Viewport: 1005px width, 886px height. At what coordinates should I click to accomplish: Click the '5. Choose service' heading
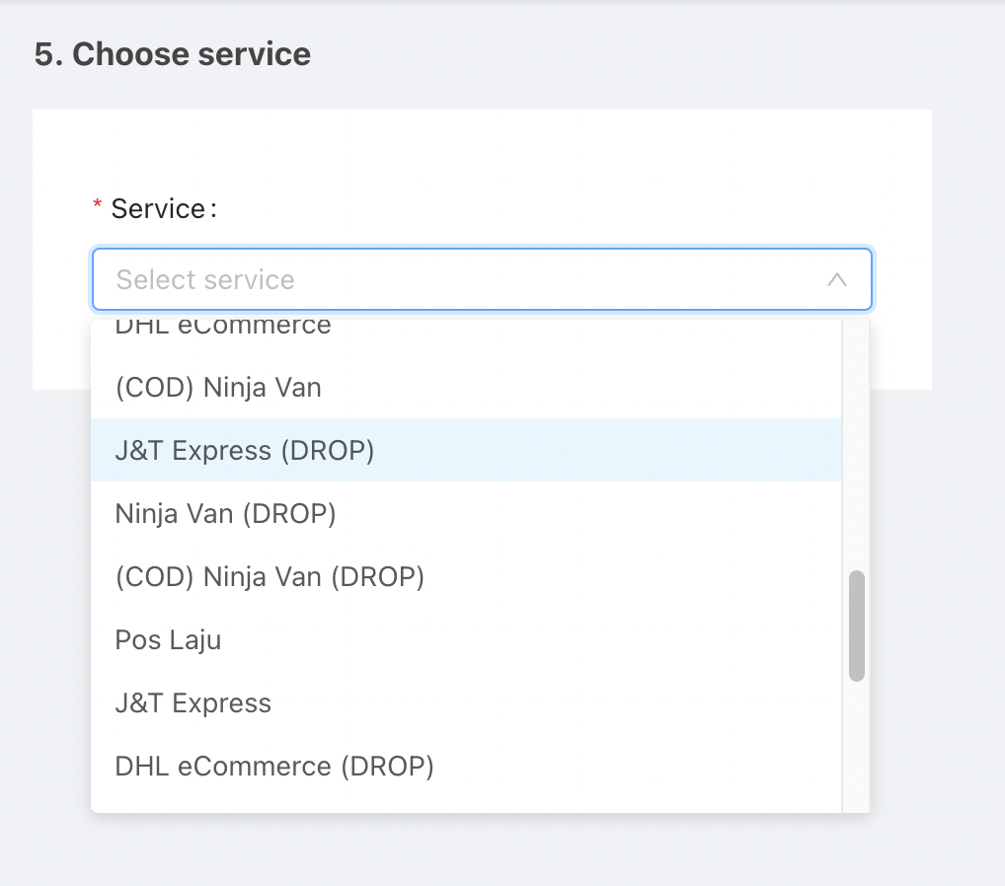pyautogui.click(x=173, y=54)
